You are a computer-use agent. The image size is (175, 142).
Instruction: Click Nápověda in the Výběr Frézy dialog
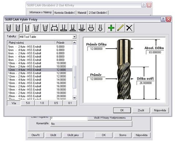[160, 110]
